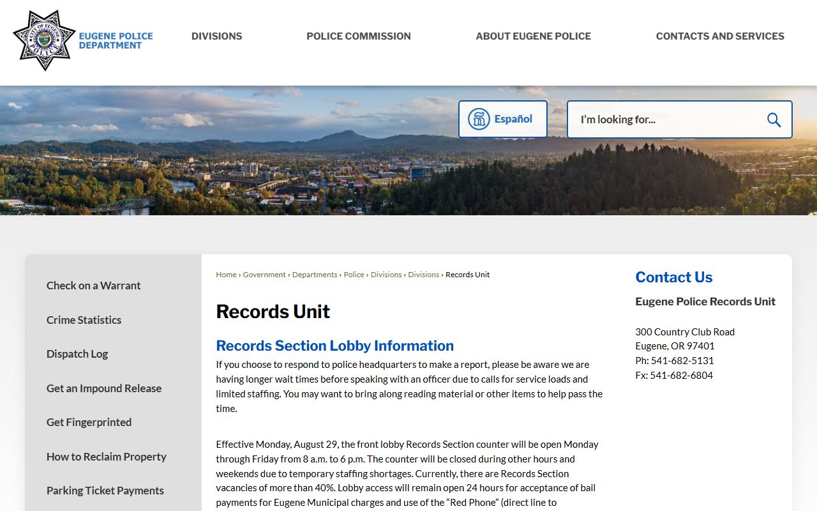Click Eugene Police Records Unit contact title
This screenshot has width=817, height=511.
(705, 301)
